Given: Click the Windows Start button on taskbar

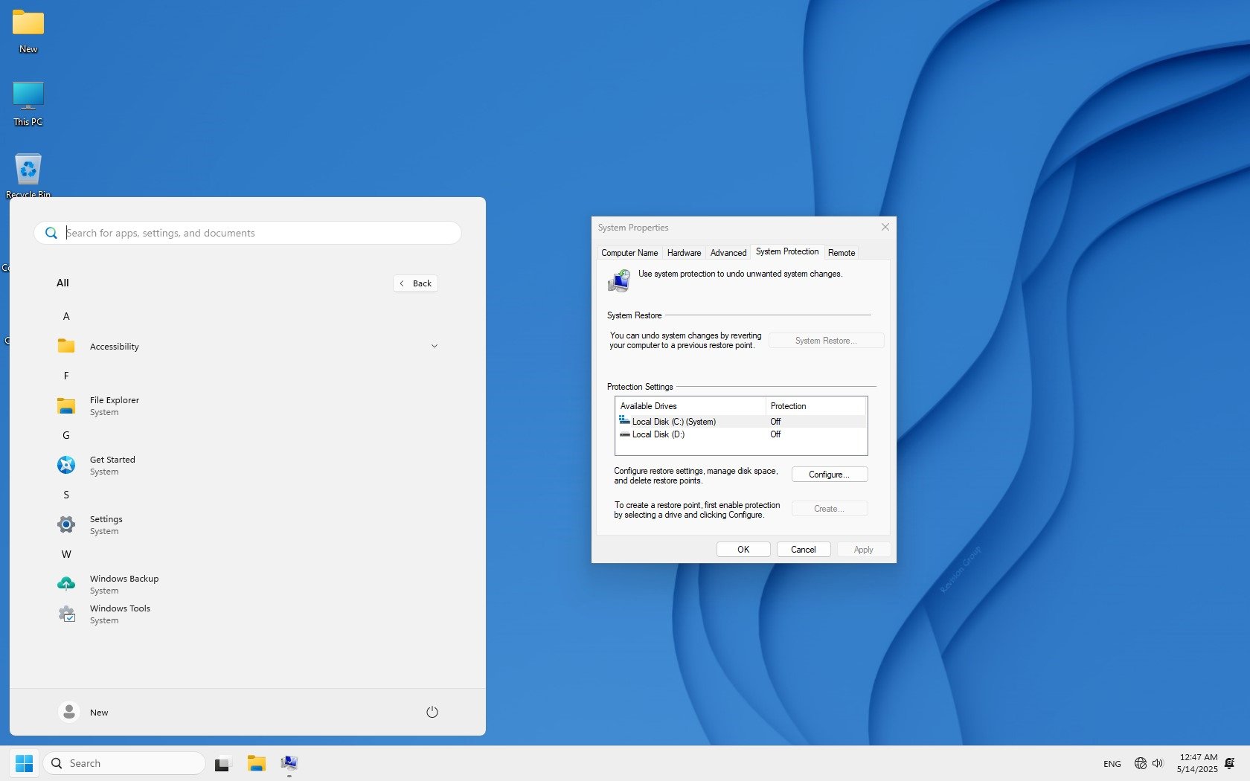Looking at the screenshot, I should tap(24, 763).
